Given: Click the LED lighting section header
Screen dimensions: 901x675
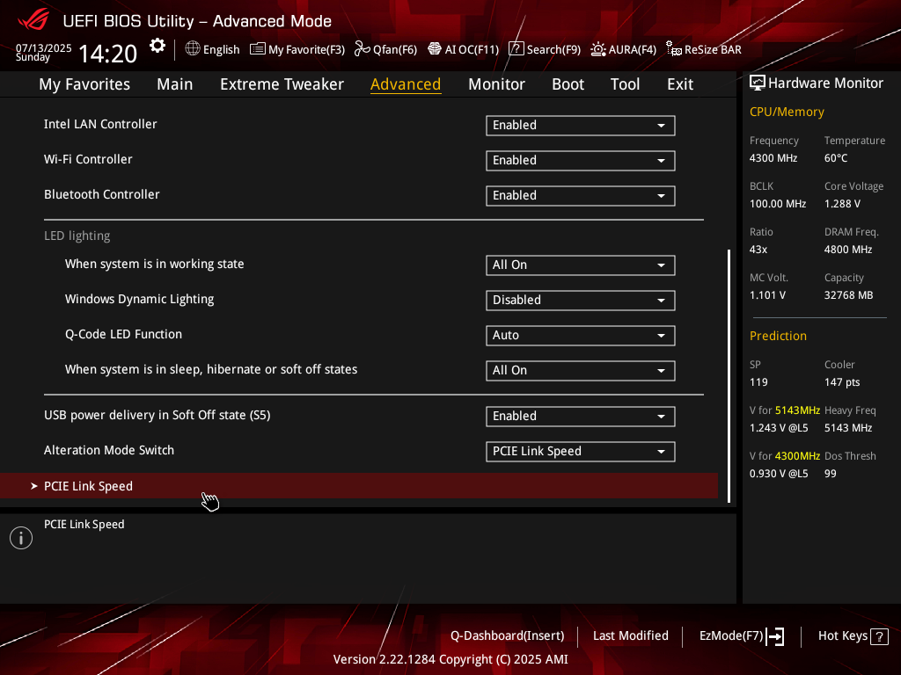Looking at the screenshot, I should [x=77, y=236].
